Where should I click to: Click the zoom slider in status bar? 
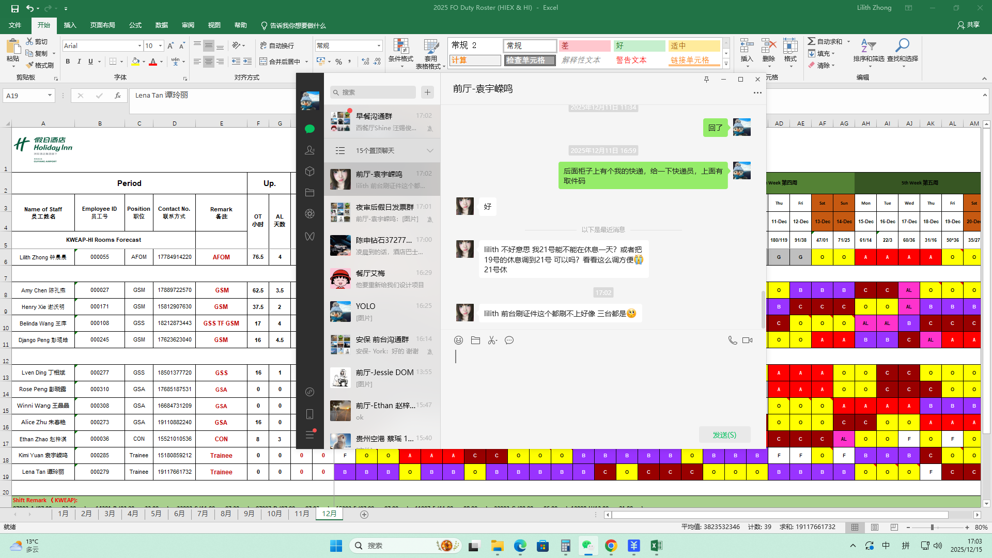932,528
